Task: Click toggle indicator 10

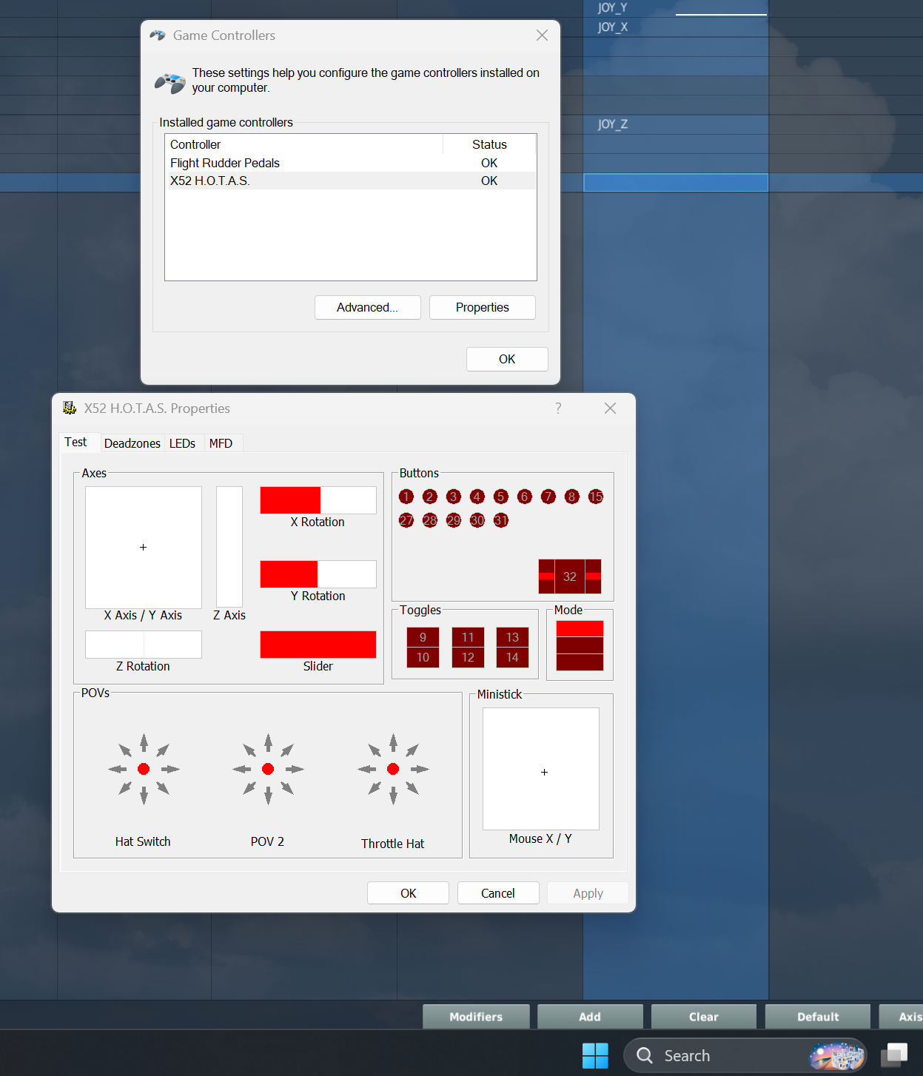Action: click(x=423, y=657)
